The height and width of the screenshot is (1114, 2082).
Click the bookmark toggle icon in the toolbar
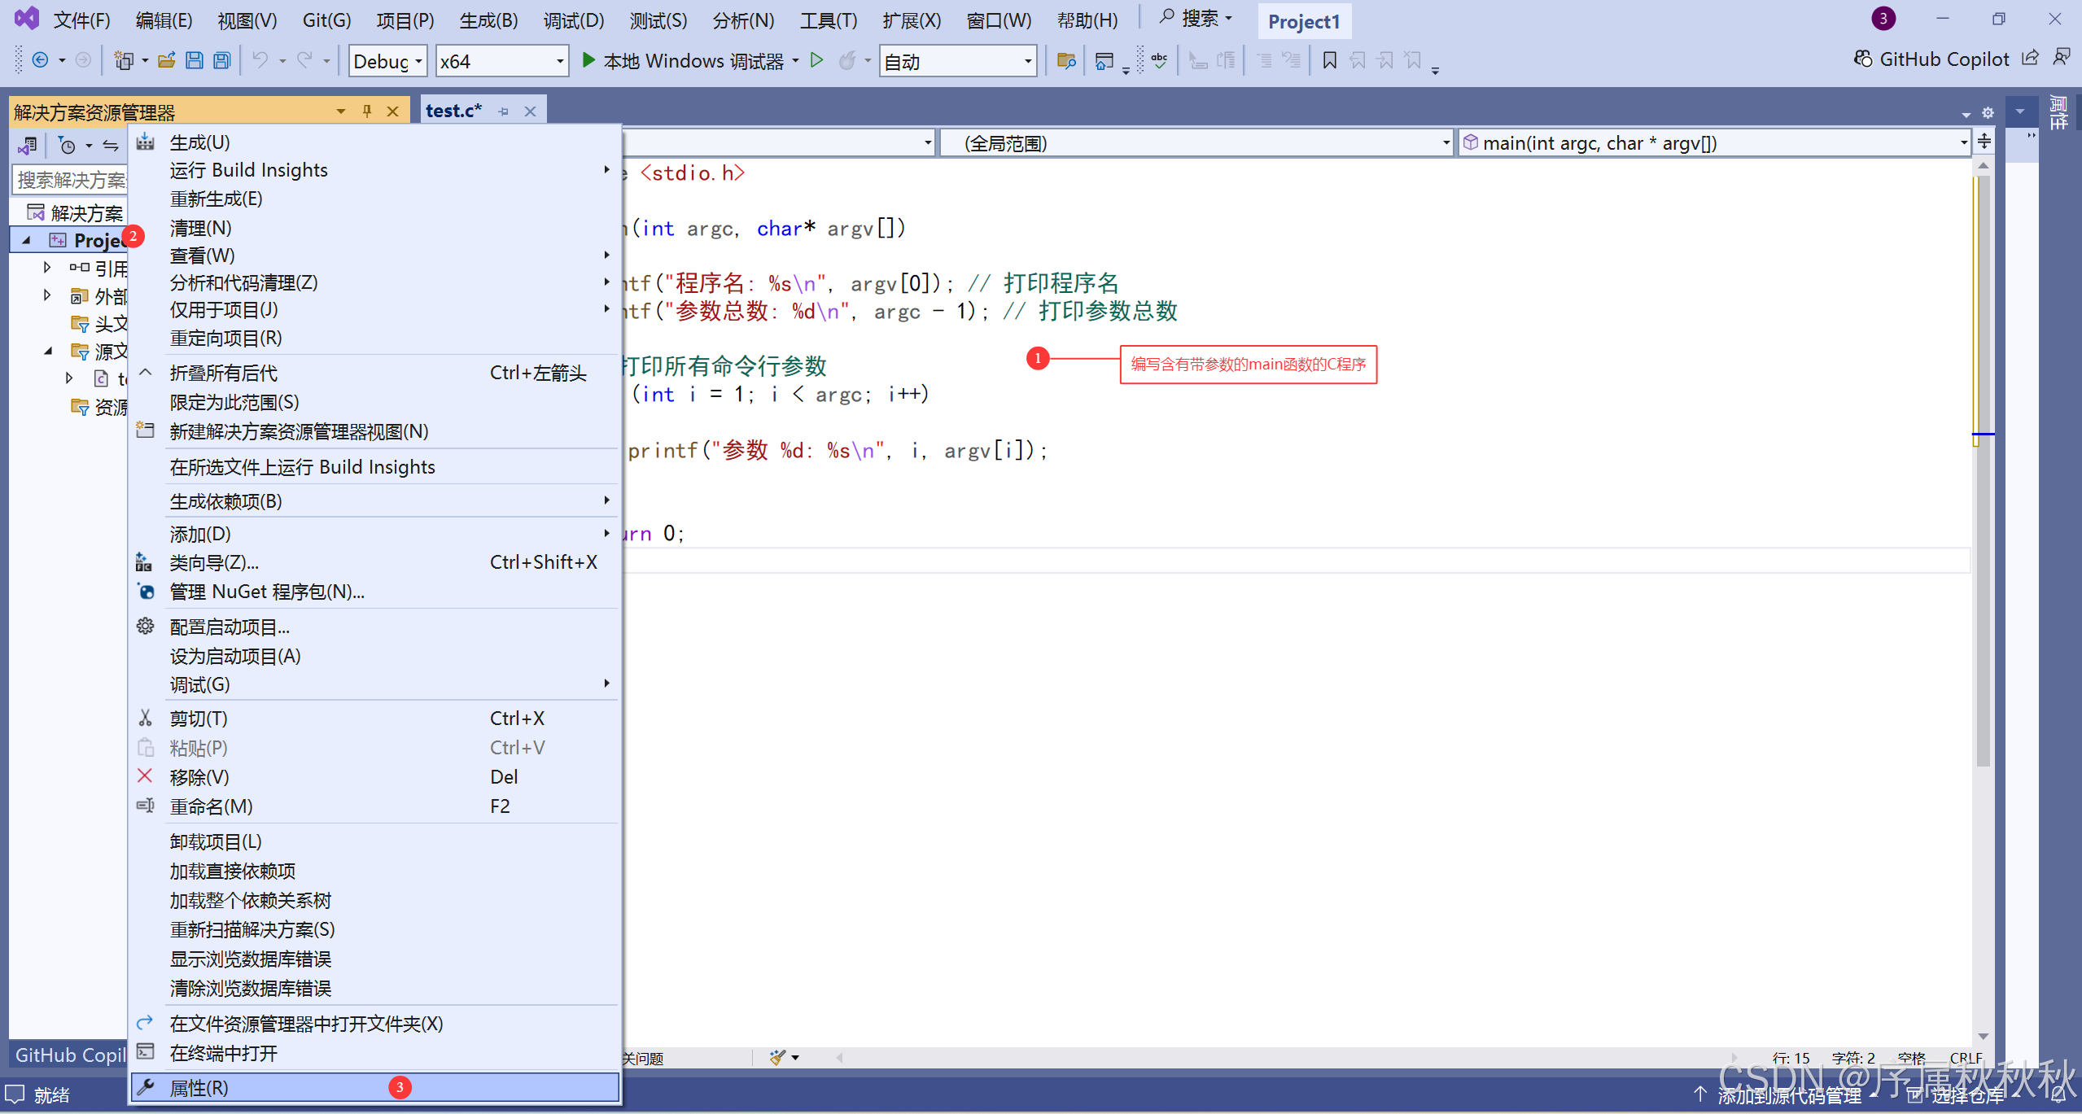click(x=1329, y=61)
